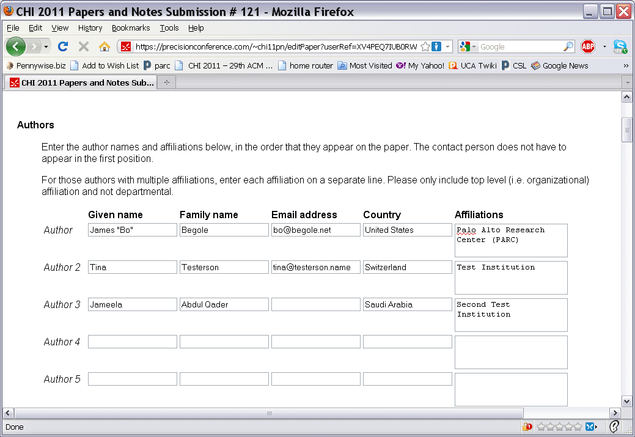Open the Help menu
Viewport: 635px width, 437px height.
(x=196, y=28)
